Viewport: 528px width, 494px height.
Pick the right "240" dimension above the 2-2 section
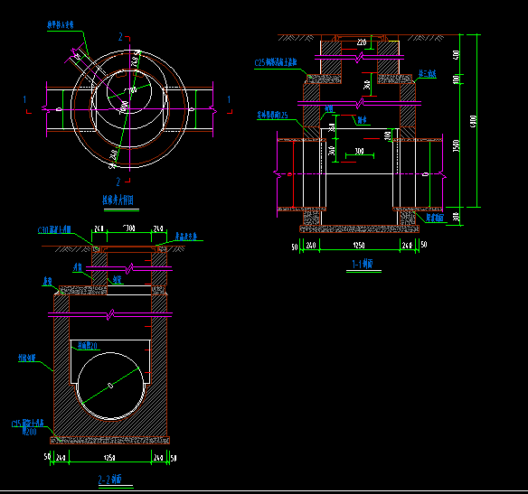click(x=158, y=228)
